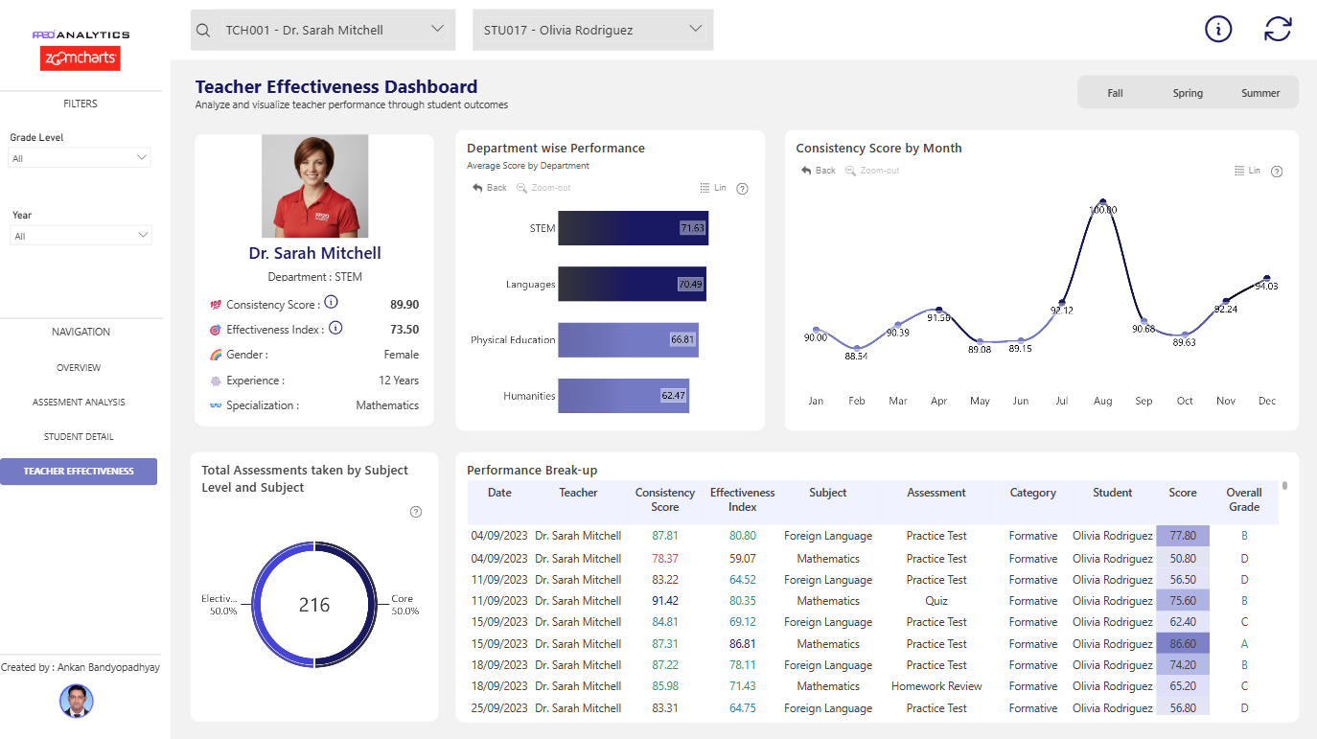Open the Assesment Analysis page
1317x739 pixels.
(x=79, y=403)
